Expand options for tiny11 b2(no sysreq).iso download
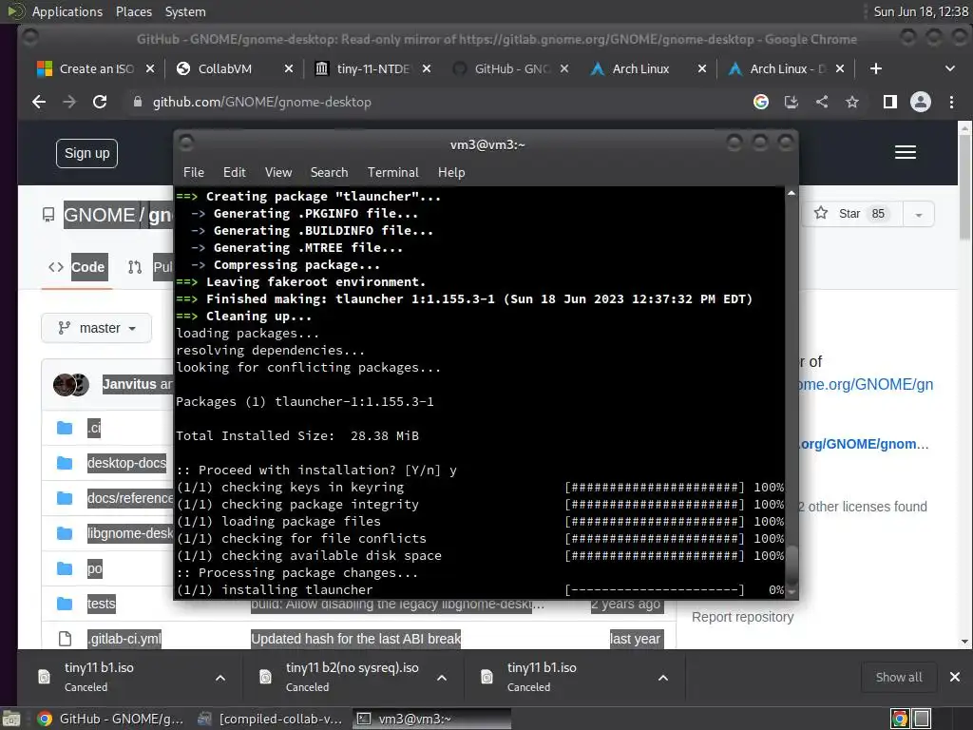Image resolution: width=973 pixels, height=730 pixels. click(x=442, y=677)
